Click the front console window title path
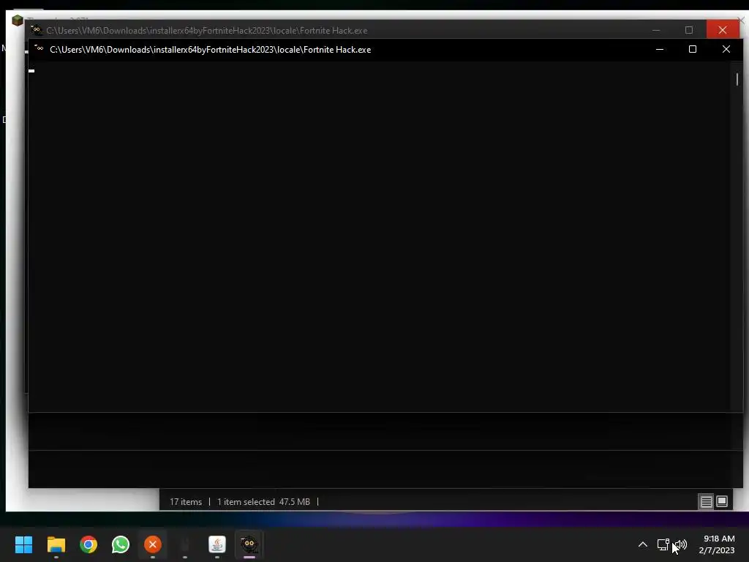This screenshot has width=749, height=562. pos(210,50)
